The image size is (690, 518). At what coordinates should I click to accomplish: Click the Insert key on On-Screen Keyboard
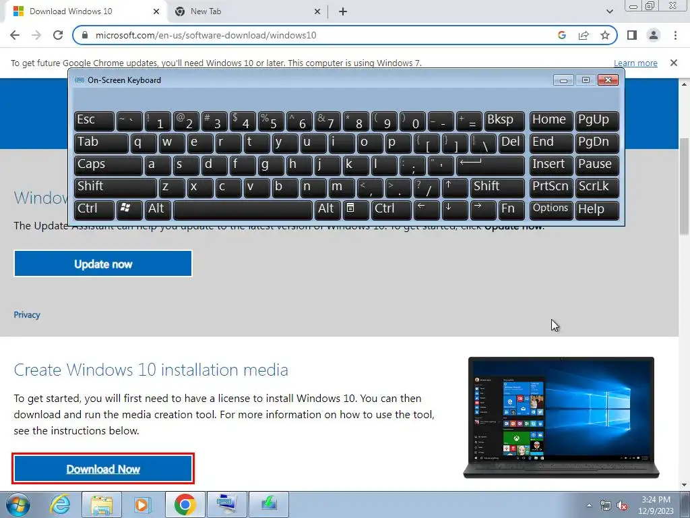click(x=551, y=166)
